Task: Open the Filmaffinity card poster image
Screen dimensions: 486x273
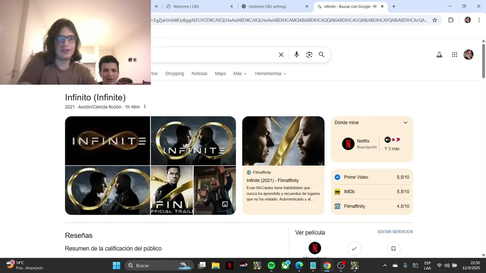Action: pyautogui.click(x=283, y=141)
